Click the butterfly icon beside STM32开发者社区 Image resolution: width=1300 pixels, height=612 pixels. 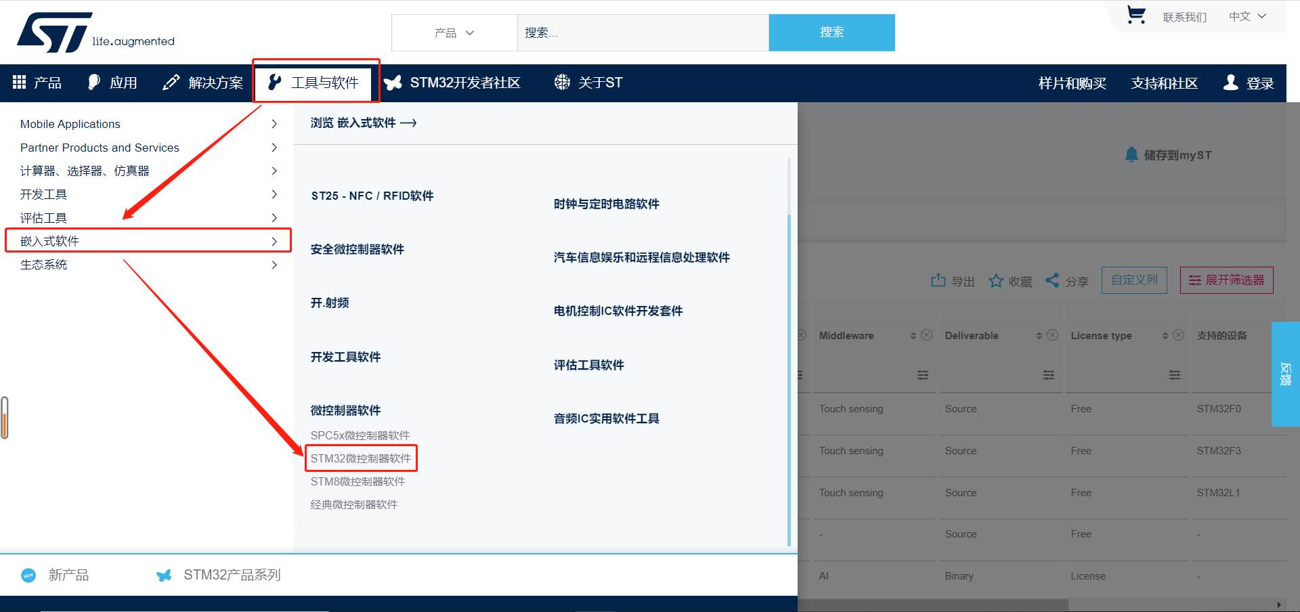coord(393,83)
